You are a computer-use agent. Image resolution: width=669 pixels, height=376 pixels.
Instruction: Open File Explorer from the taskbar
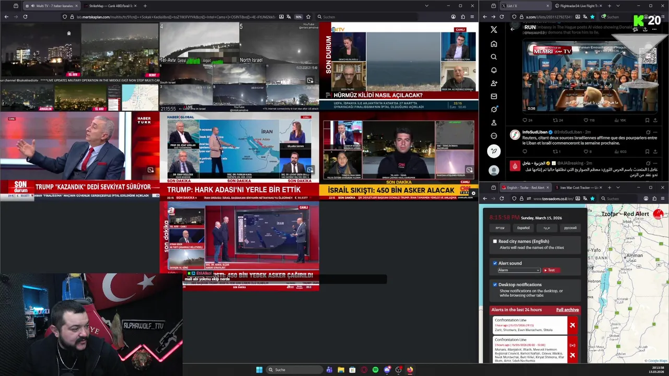click(341, 370)
